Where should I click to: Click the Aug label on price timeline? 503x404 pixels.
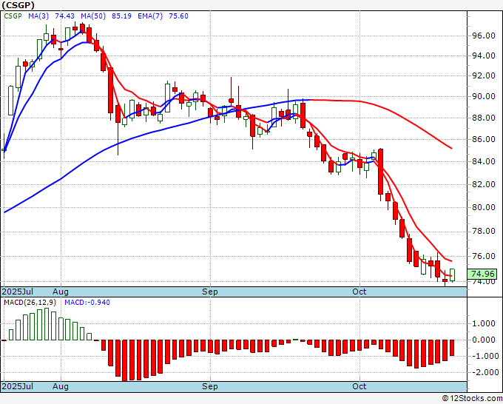pyautogui.click(x=61, y=292)
